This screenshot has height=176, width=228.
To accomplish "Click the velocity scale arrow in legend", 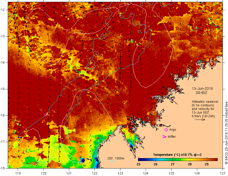I will tap(200, 120).
